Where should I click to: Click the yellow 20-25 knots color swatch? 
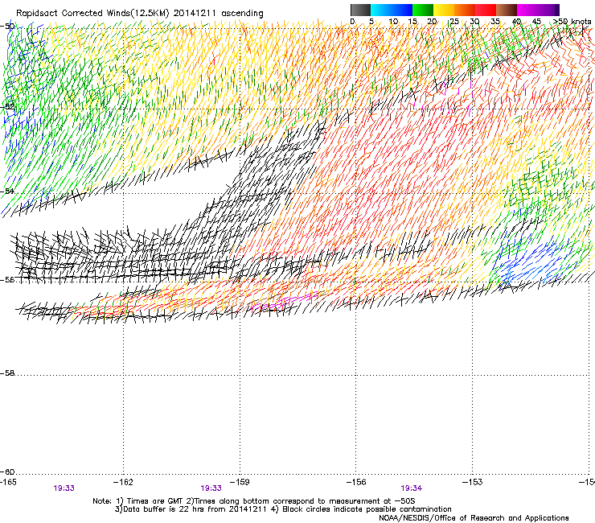[444, 10]
